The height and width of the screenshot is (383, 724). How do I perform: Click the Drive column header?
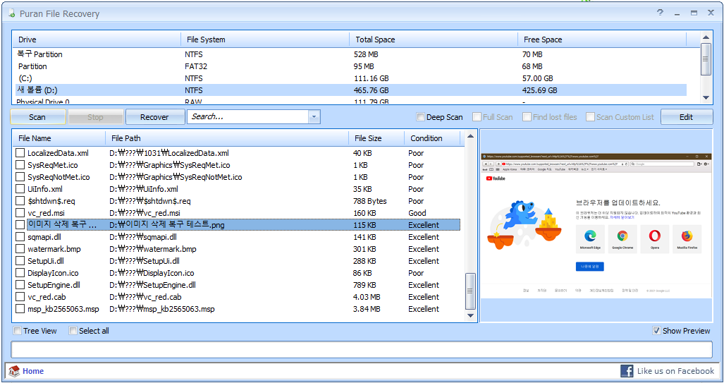(97, 39)
